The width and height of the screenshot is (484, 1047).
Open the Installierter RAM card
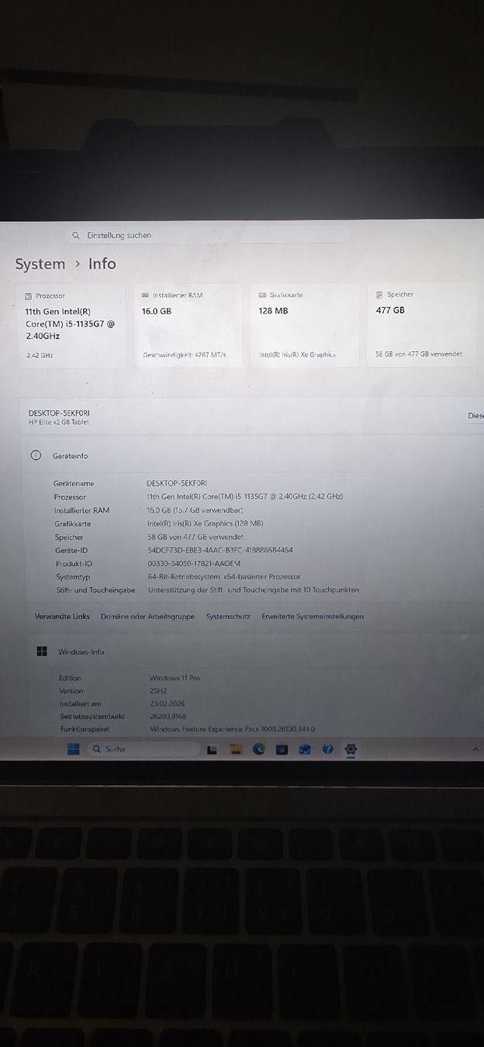[x=188, y=326]
